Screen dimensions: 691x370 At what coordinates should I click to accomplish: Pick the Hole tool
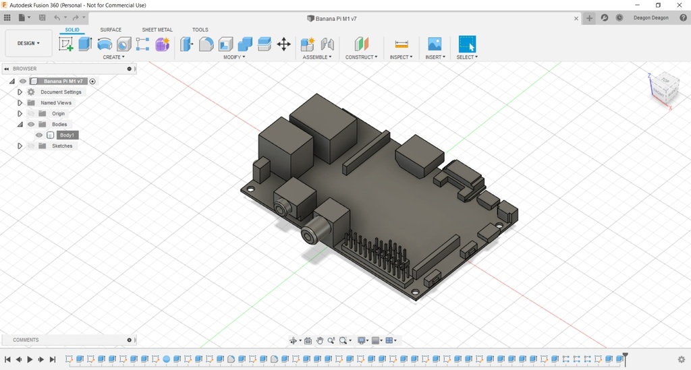pos(124,44)
